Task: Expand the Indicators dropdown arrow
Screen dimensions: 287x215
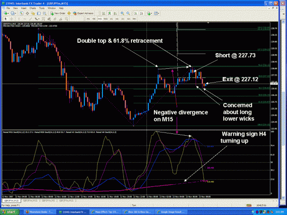Action: coord(152,13)
